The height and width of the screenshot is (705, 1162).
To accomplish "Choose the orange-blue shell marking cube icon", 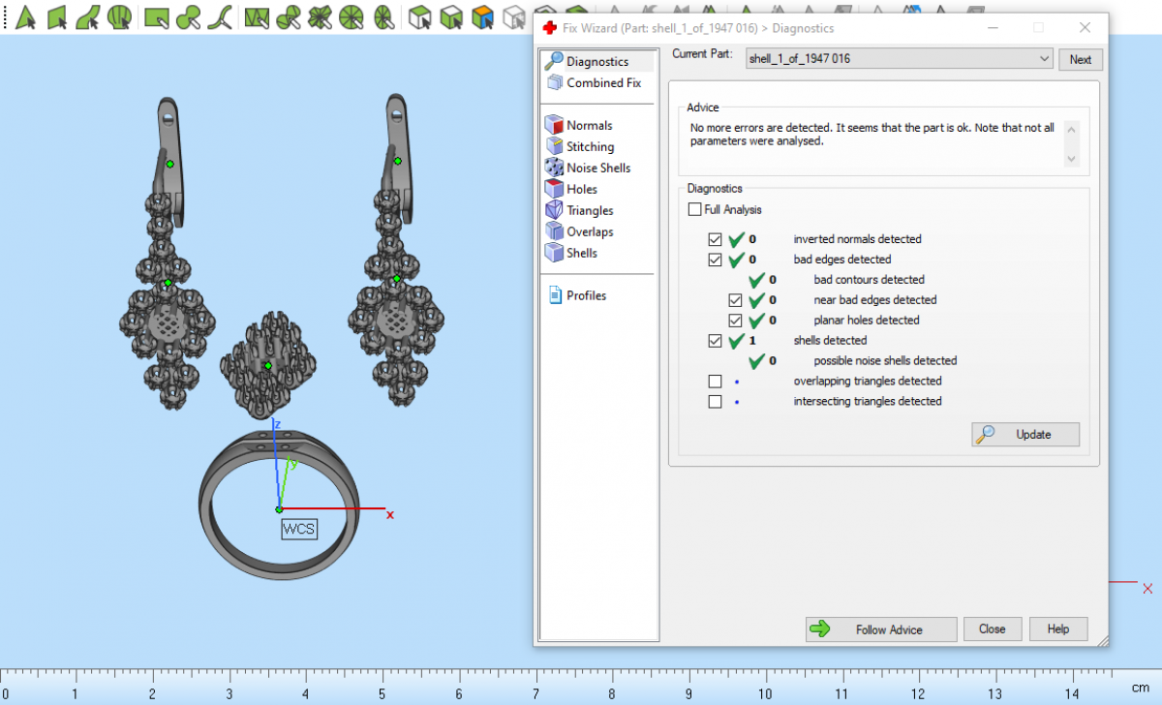I will (x=481, y=16).
